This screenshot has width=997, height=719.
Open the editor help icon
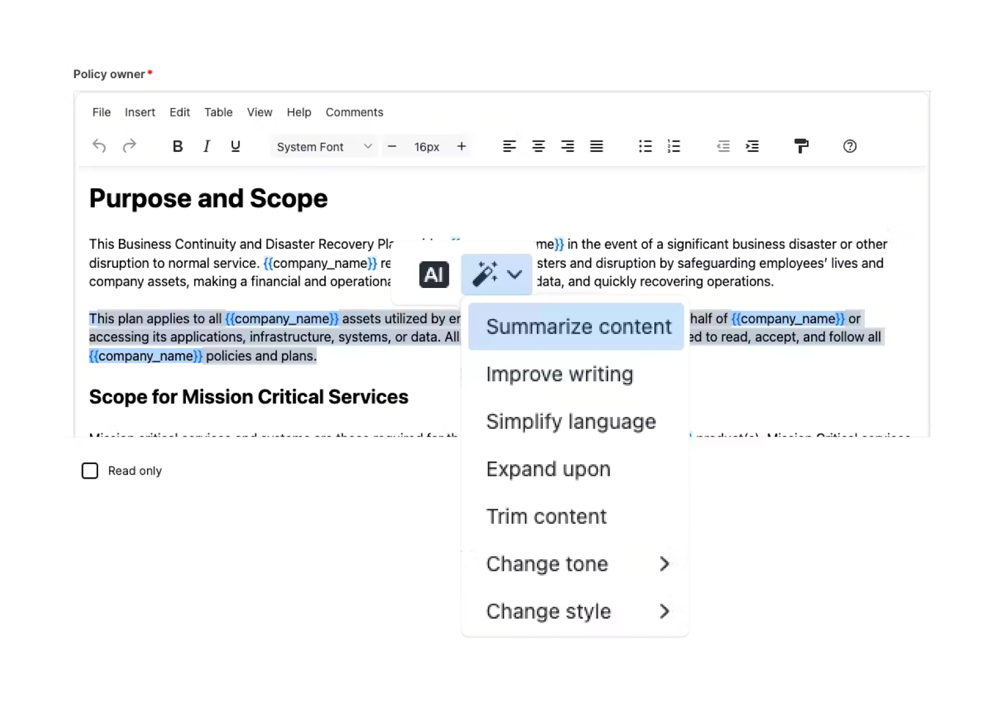point(850,146)
